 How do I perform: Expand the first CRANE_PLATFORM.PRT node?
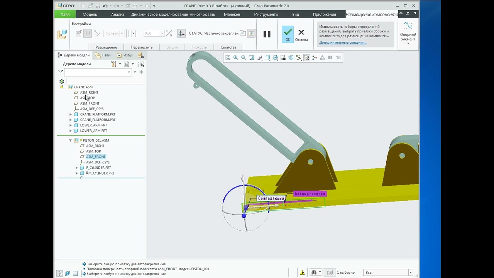point(71,114)
